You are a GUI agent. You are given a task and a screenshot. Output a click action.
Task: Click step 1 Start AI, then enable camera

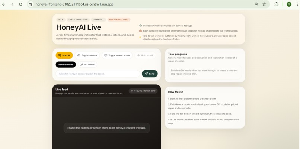pos(192,99)
